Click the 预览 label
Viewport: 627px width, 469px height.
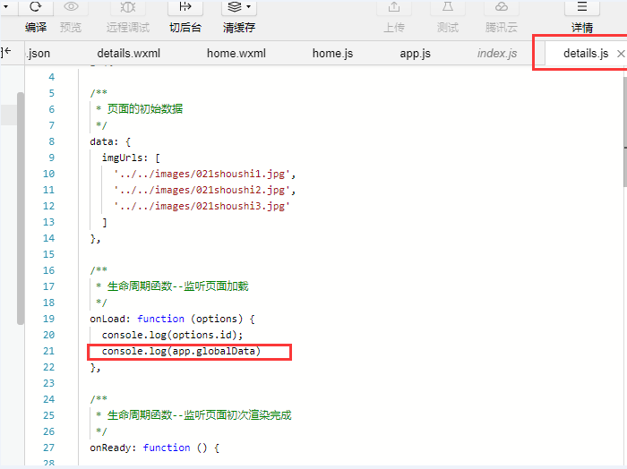71,28
